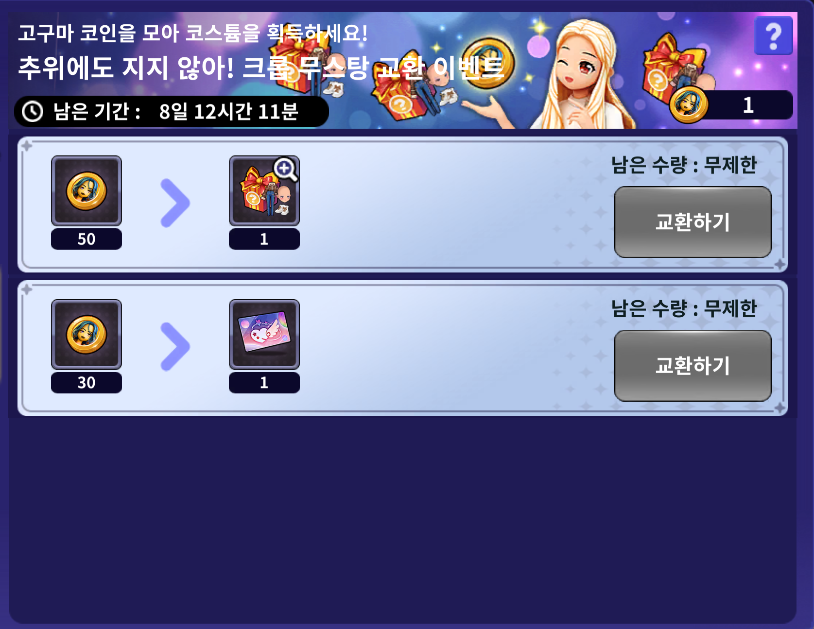Screen dimensions: 814x629
Task: Click the coin icon beside the balance of 1
Action: coord(688,105)
